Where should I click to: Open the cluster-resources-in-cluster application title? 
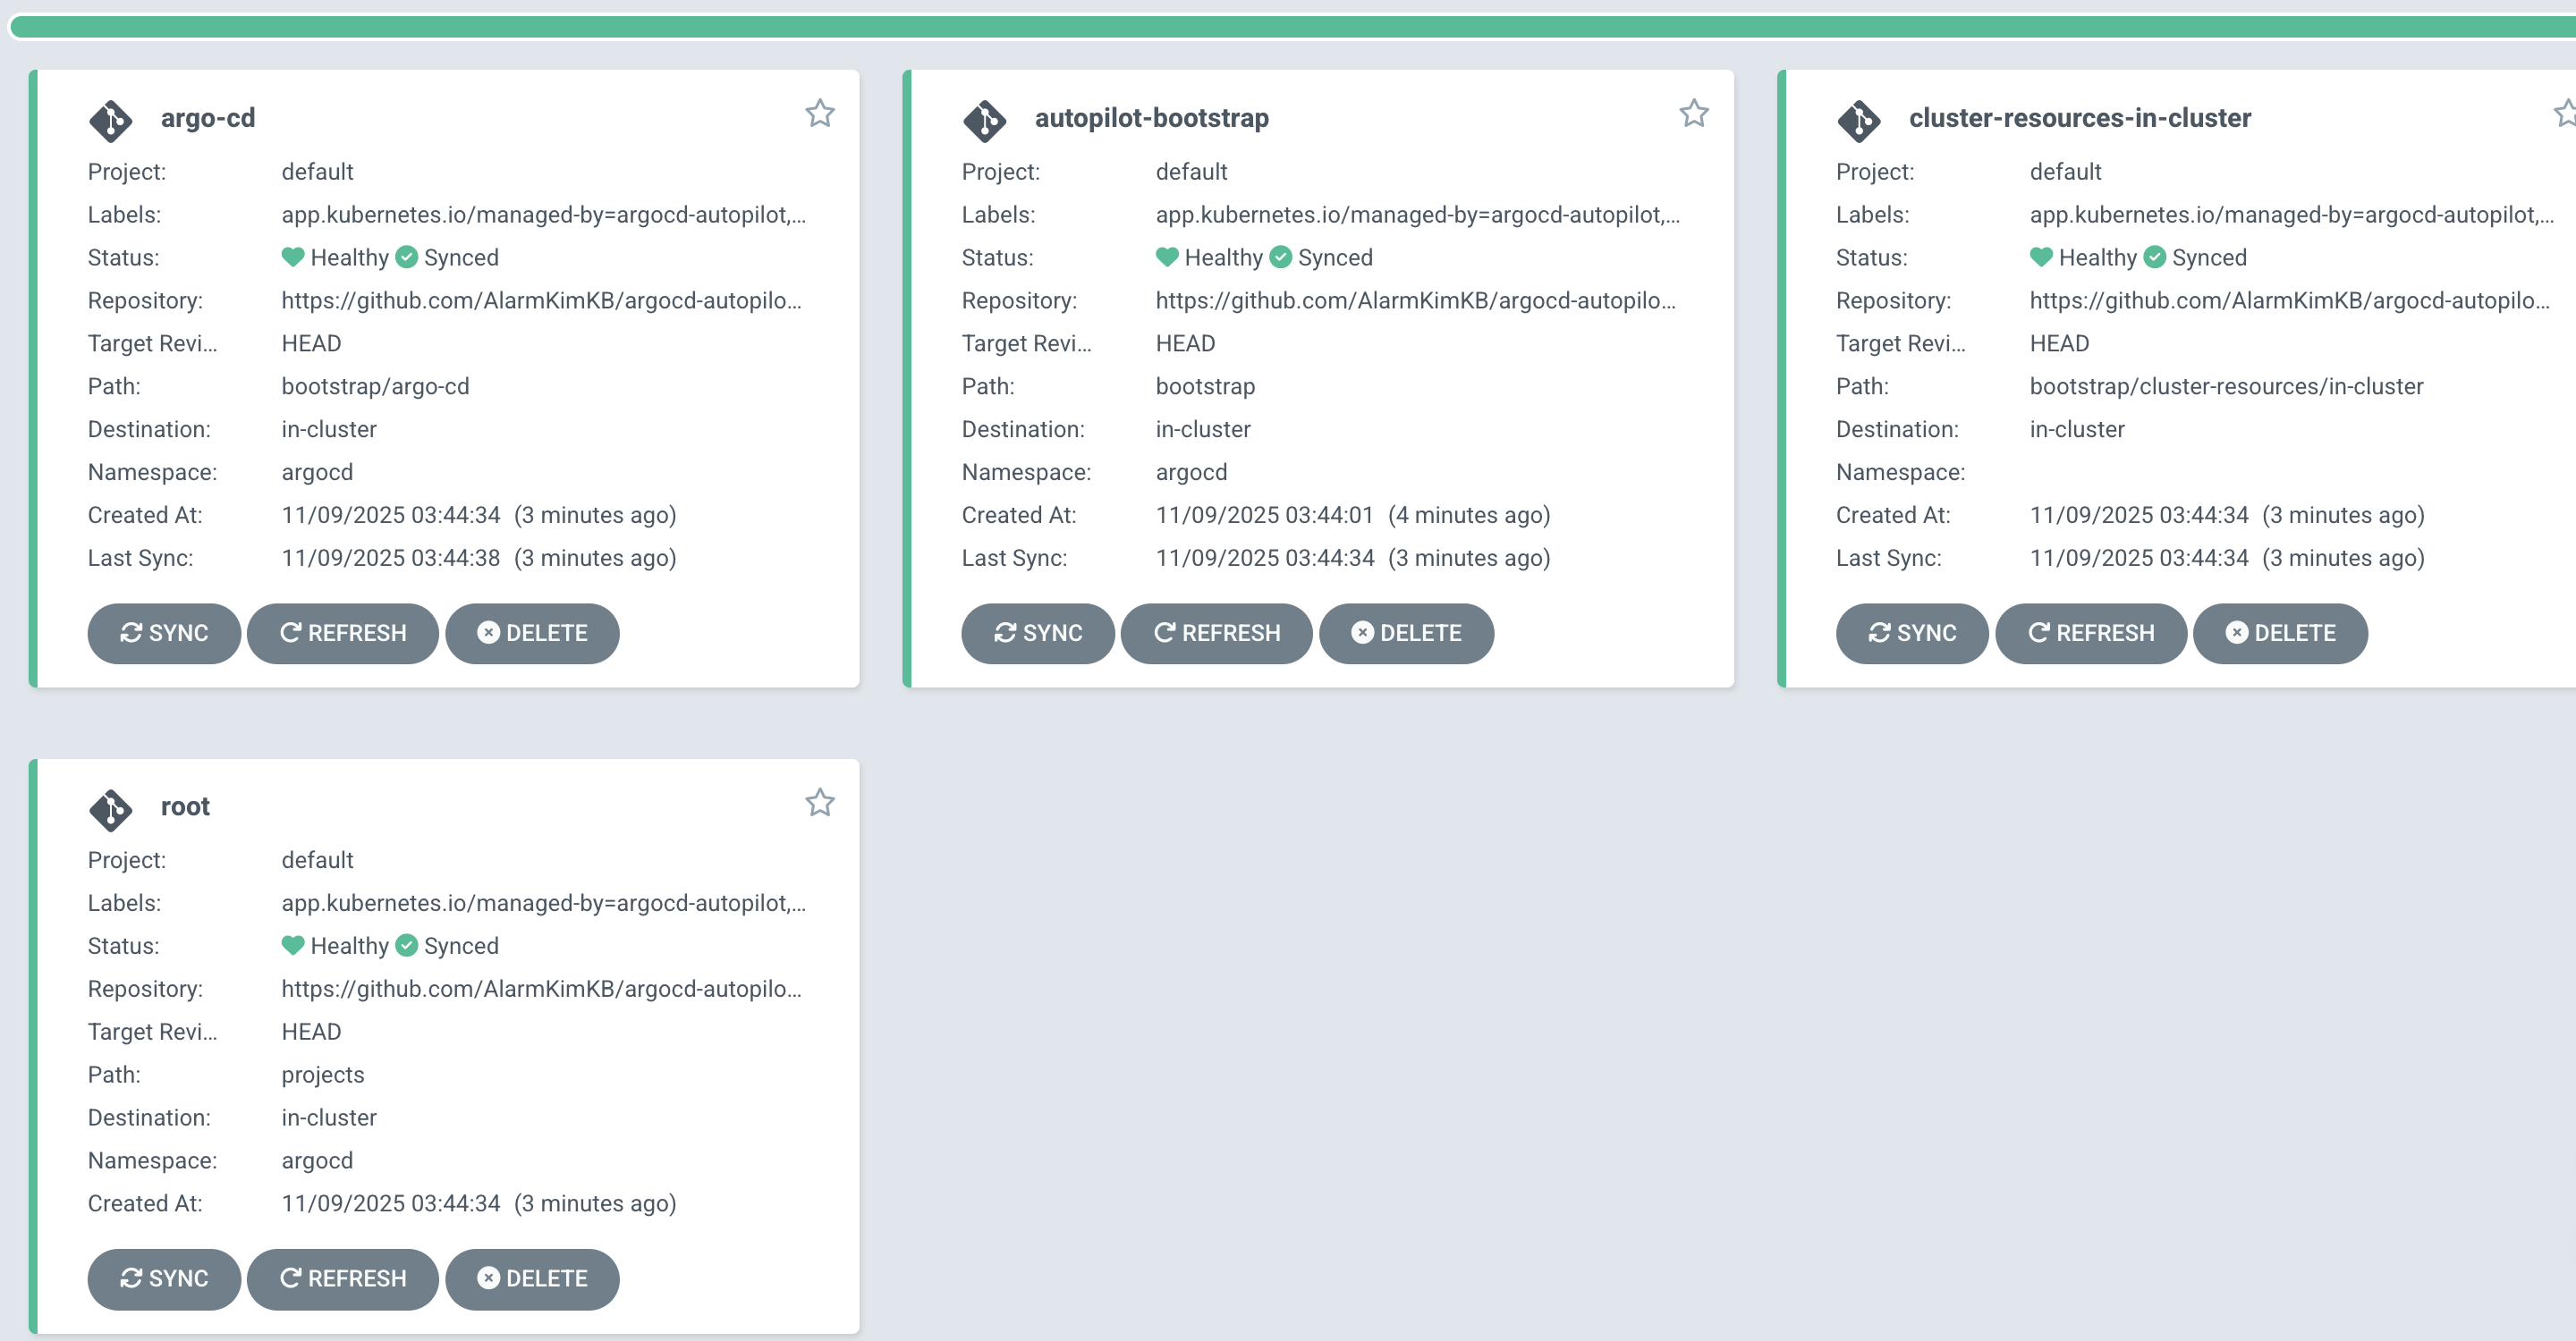pos(2079,118)
